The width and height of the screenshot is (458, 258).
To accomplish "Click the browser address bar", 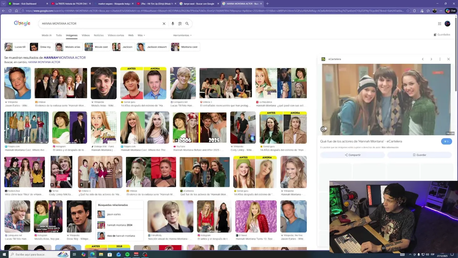I will [x=215, y=11].
